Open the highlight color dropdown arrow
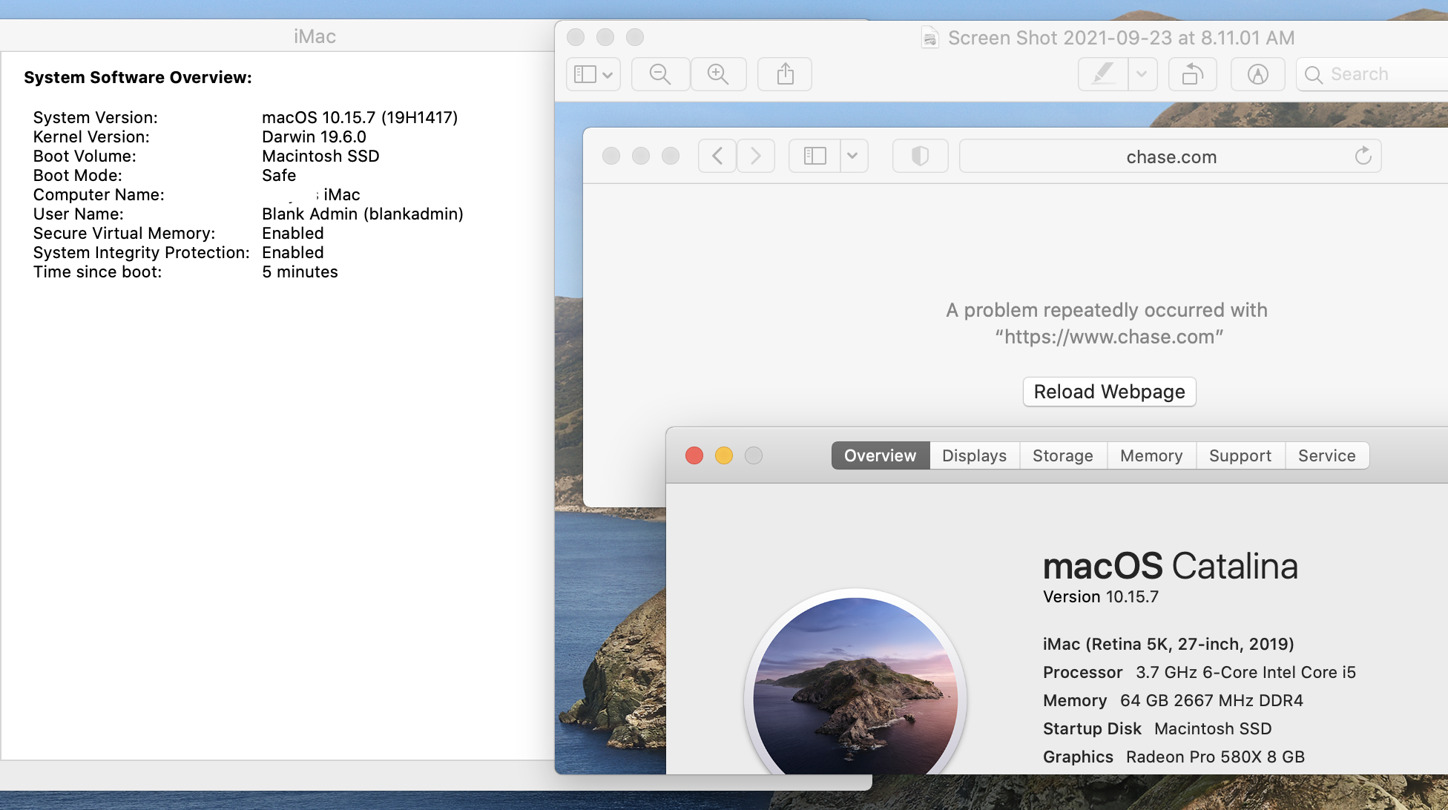The height and width of the screenshot is (810, 1448). click(x=1142, y=74)
